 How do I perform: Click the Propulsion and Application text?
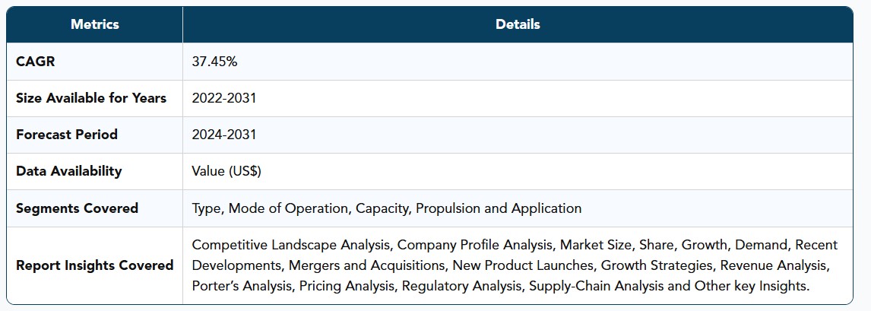(499, 208)
